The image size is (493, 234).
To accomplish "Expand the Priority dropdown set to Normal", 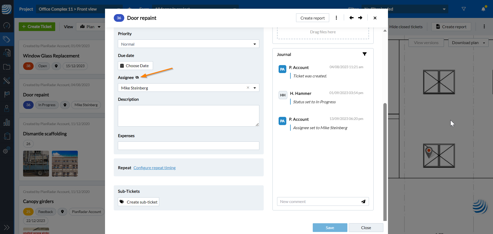I will (x=254, y=44).
